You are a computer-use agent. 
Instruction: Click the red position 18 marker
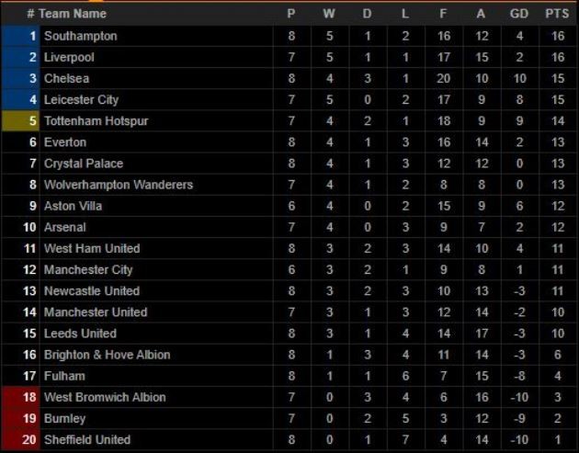click(x=20, y=397)
